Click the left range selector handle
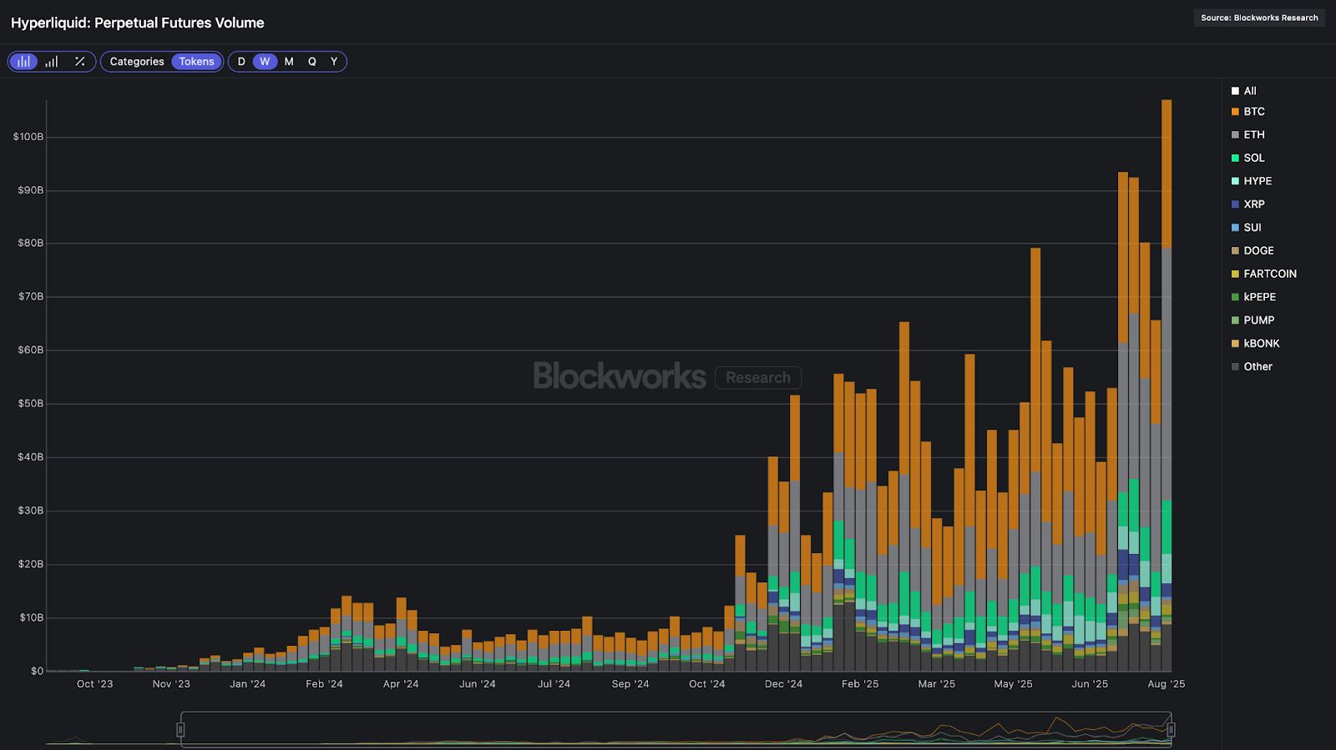1336x750 pixels. 180,730
